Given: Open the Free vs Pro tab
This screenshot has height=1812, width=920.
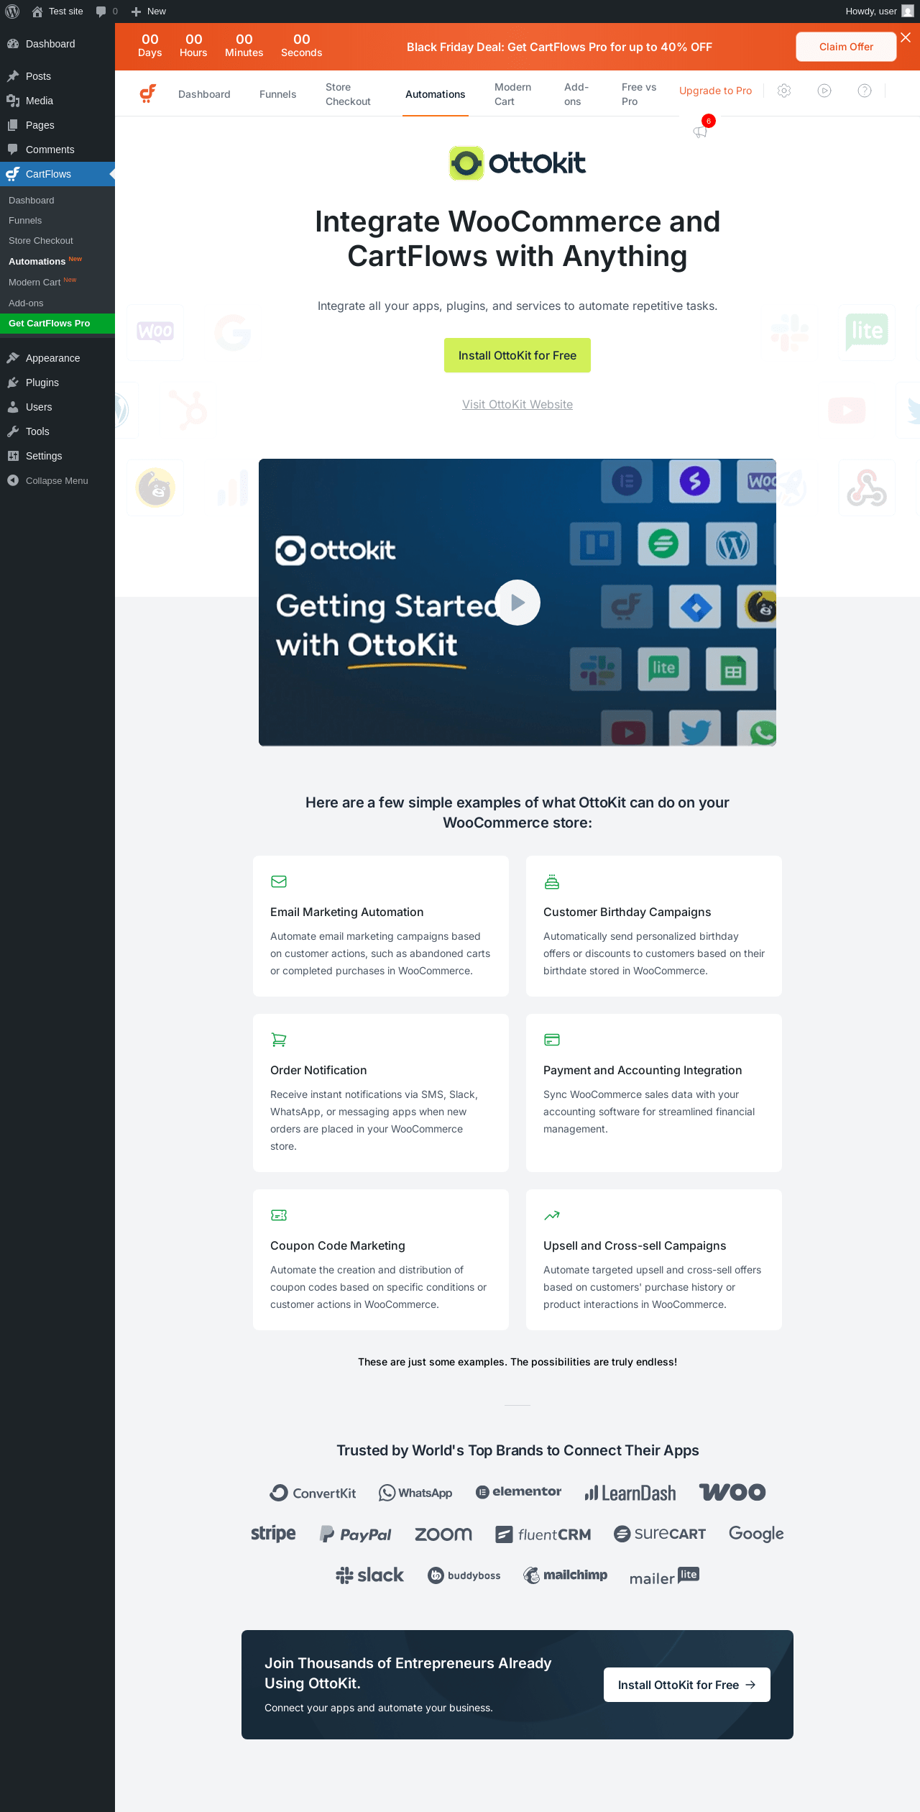Looking at the screenshot, I should tap(639, 94).
